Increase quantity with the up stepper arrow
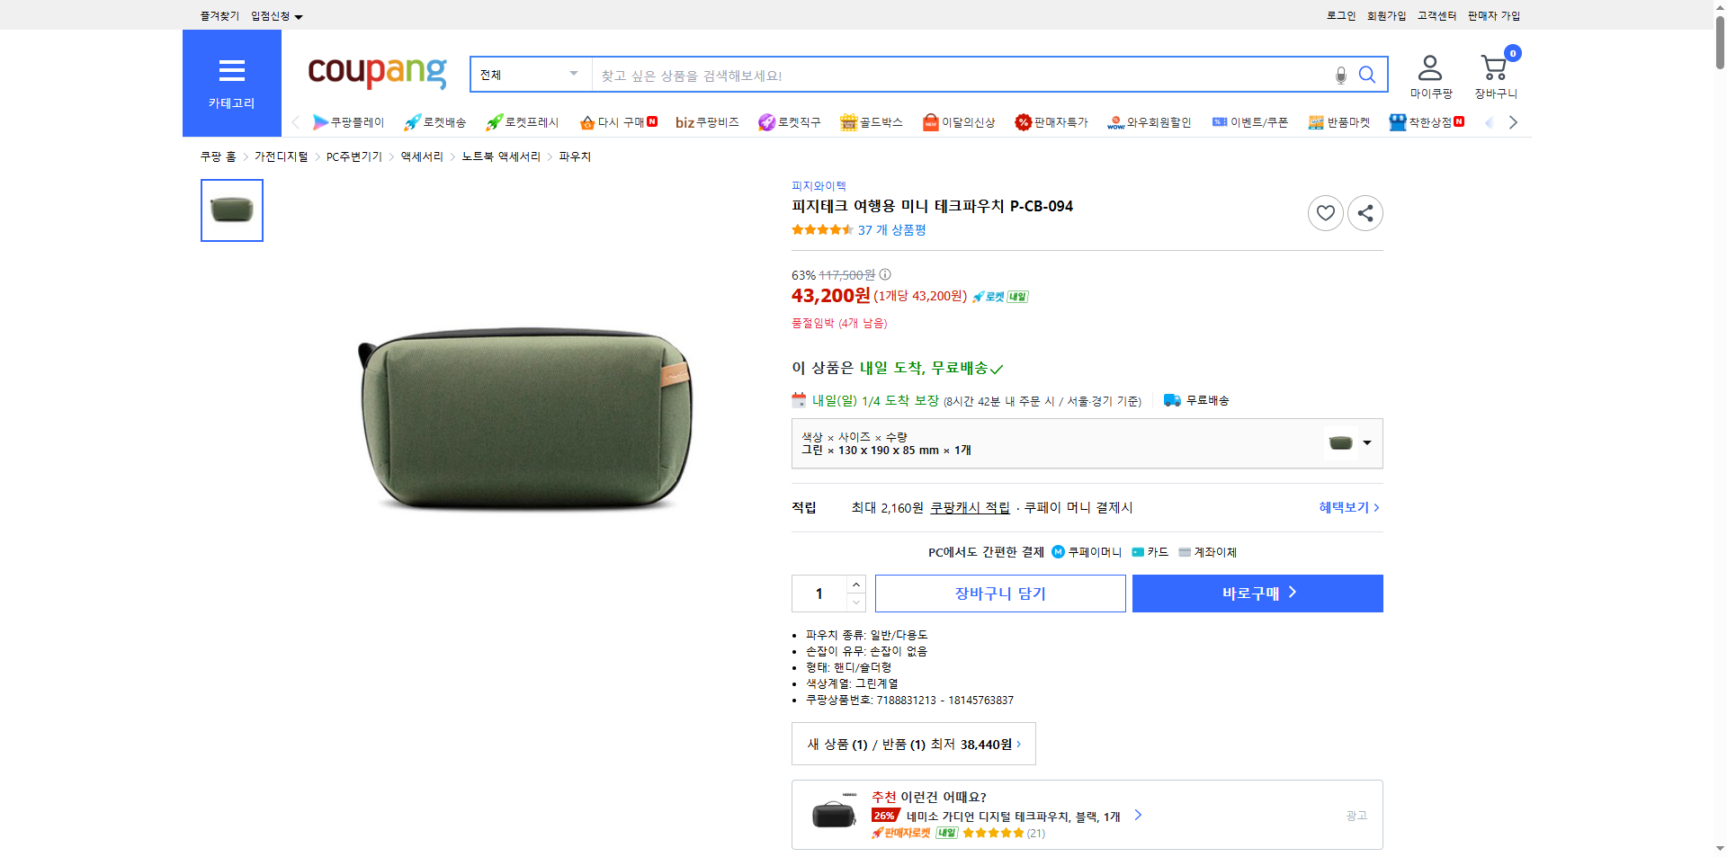 point(855,585)
